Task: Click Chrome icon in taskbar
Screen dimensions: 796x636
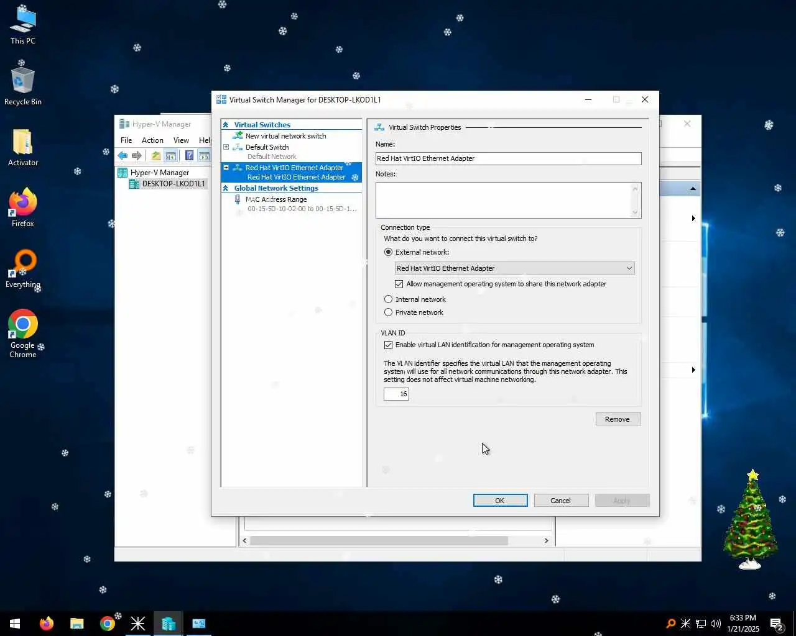Action: (108, 624)
